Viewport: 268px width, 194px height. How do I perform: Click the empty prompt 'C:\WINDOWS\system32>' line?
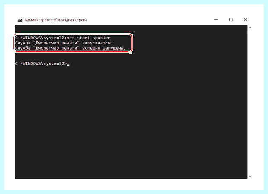(x=42, y=63)
